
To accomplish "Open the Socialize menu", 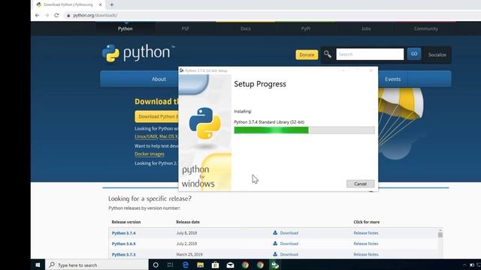I will [x=437, y=55].
